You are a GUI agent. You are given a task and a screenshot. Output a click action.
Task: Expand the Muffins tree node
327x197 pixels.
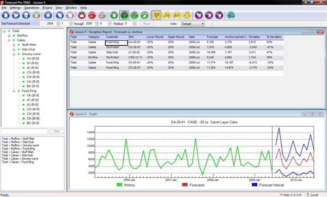click(9, 35)
